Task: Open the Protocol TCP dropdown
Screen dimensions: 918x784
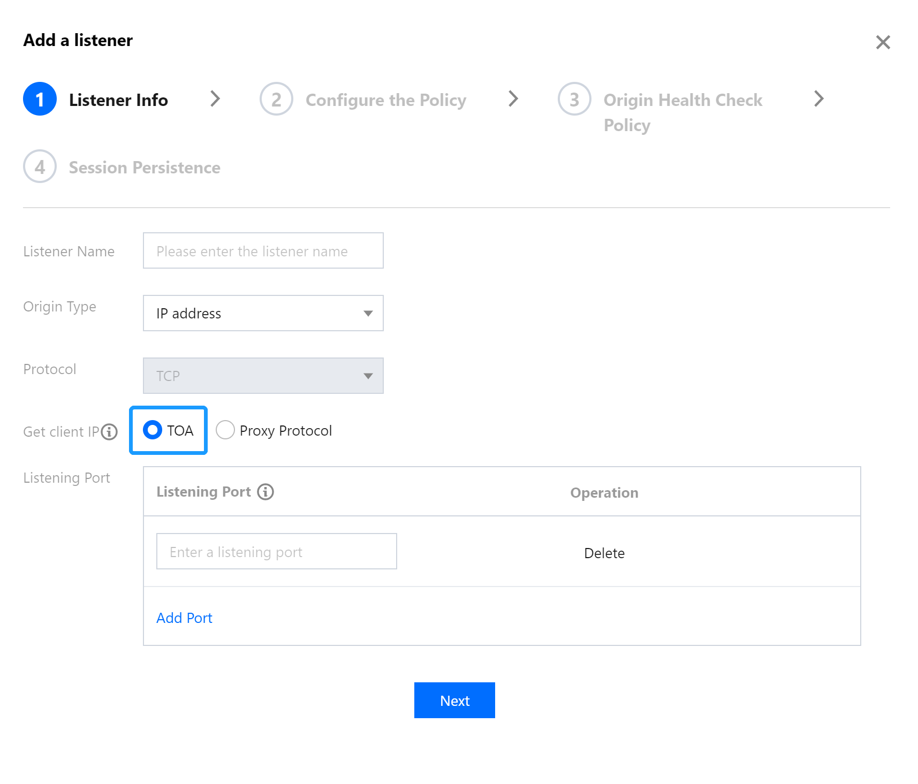Action: [263, 376]
